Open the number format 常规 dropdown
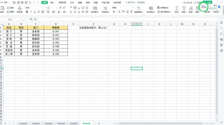This screenshot has width=224, height=125. tap(132, 8)
